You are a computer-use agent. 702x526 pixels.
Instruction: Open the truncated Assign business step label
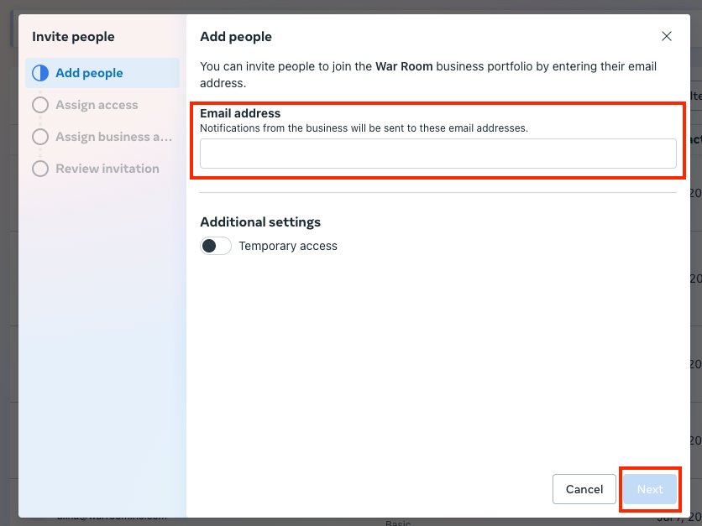tap(113, 137)
